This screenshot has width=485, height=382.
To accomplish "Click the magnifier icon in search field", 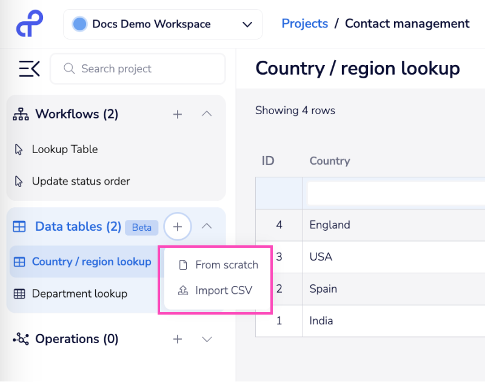I will tap(69, 69).
